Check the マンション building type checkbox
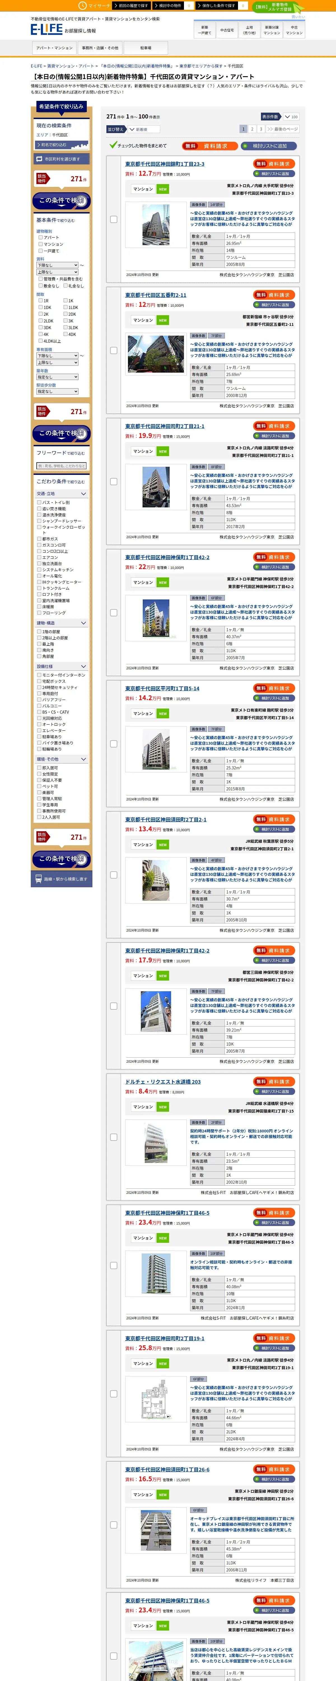Image resolution: width=336 pixels, height=1681 pixels. 40,244
